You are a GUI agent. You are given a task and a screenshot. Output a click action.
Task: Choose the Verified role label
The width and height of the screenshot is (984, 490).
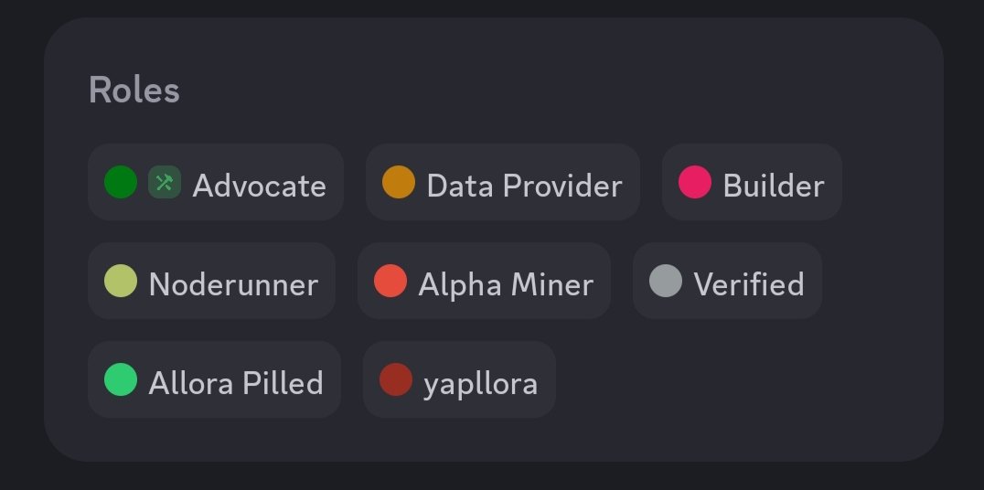(749, 284)
